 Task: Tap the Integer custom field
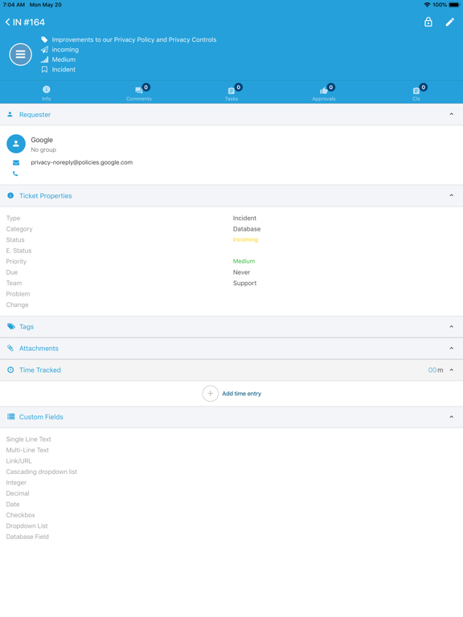pyautogui.click(x=16, y=482)
